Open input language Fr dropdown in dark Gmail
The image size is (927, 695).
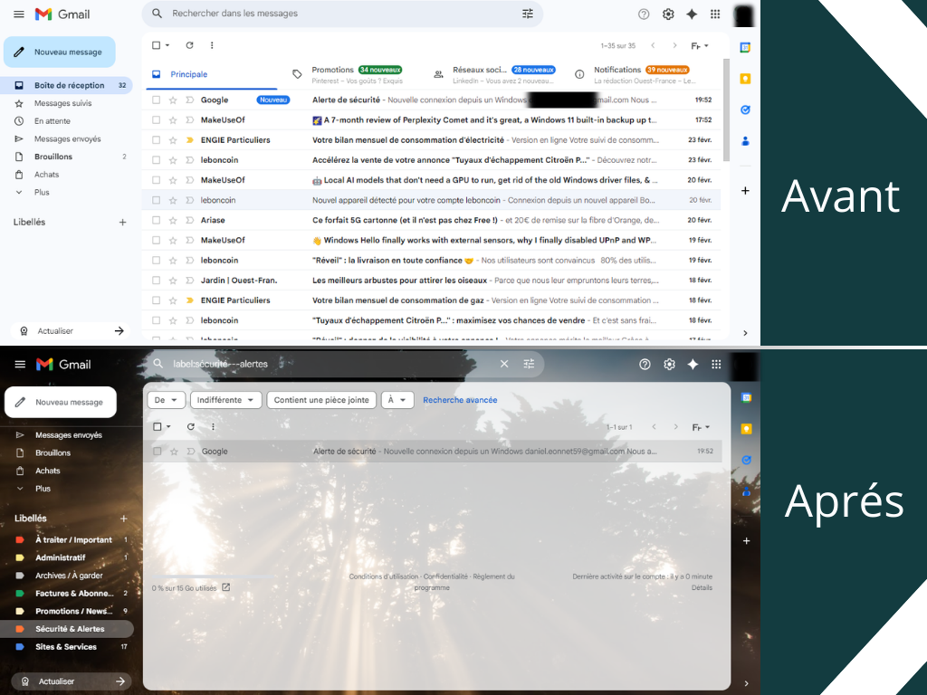pos(701,427)
